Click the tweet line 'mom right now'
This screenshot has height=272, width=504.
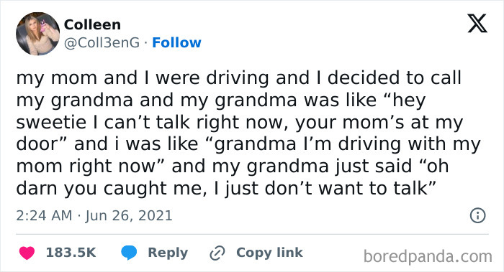point(233,166)
